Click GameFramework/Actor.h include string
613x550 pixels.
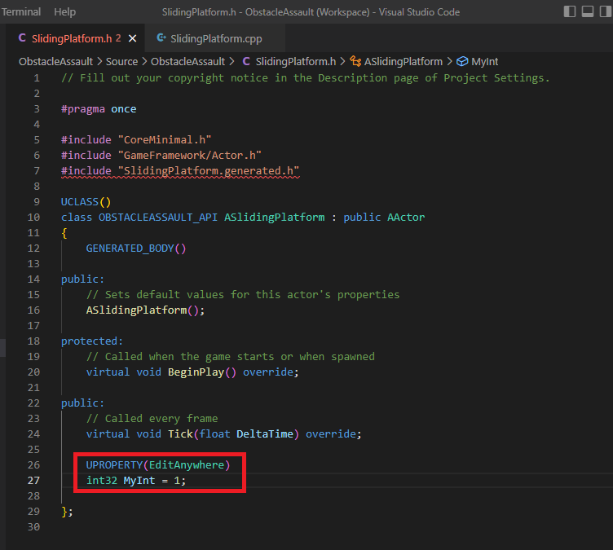point(190,155)
